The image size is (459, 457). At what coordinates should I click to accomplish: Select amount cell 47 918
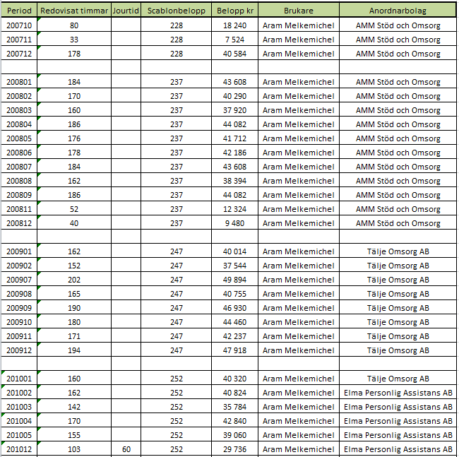click(234, 350)
